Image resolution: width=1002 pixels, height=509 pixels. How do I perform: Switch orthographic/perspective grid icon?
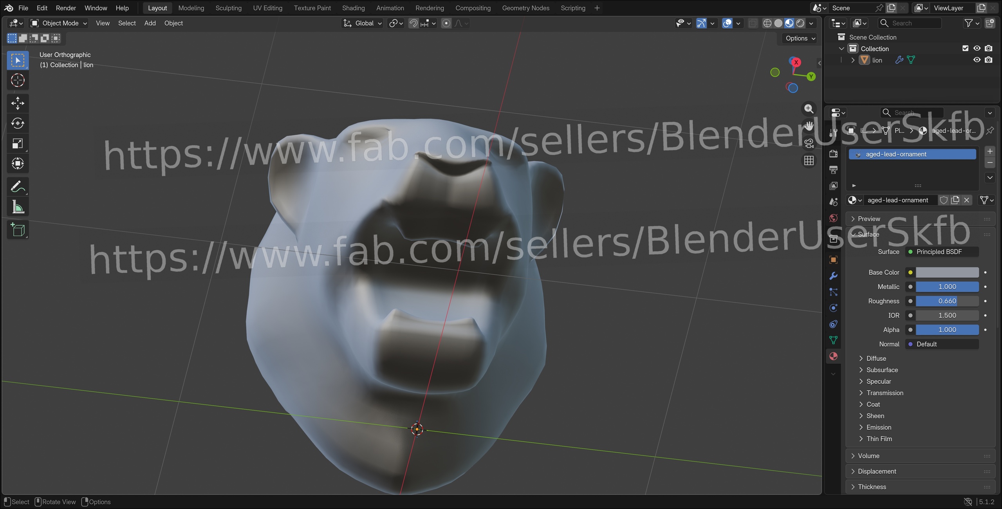[809, 161]
